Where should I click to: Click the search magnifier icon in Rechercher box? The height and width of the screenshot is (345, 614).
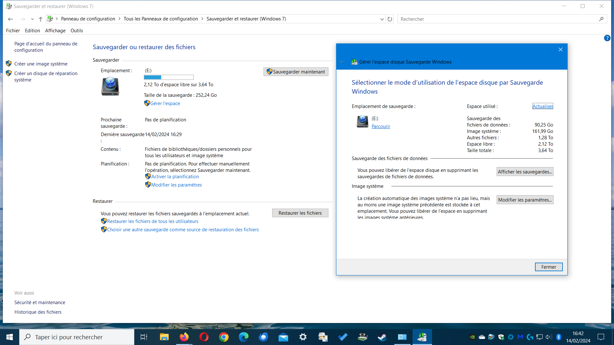pos(601,19)
